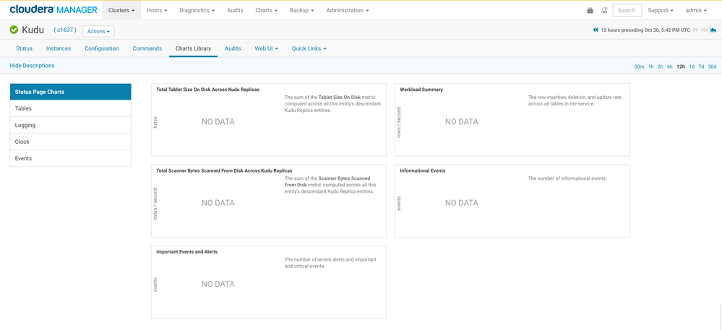The width and height of the screenshot is (722, 330).
Task: Open the admin user menu
Action: 696,10
